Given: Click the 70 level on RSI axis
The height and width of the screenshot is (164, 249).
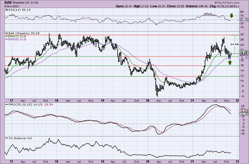Looking at the screenshot, I should click(242, 16).
